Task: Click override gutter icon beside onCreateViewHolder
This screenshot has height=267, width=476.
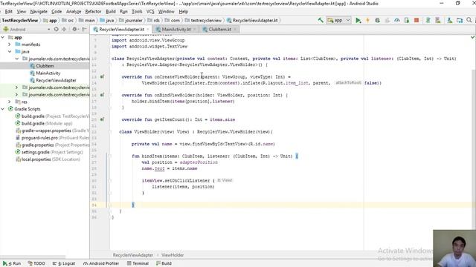Action: point(103,77)
